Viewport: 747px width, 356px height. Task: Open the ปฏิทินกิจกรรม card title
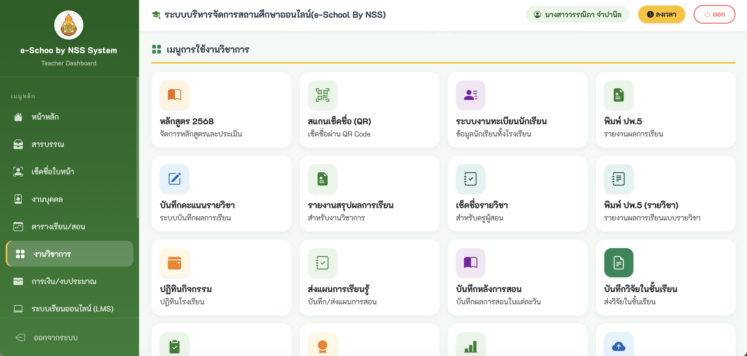(x=186, y=289)
